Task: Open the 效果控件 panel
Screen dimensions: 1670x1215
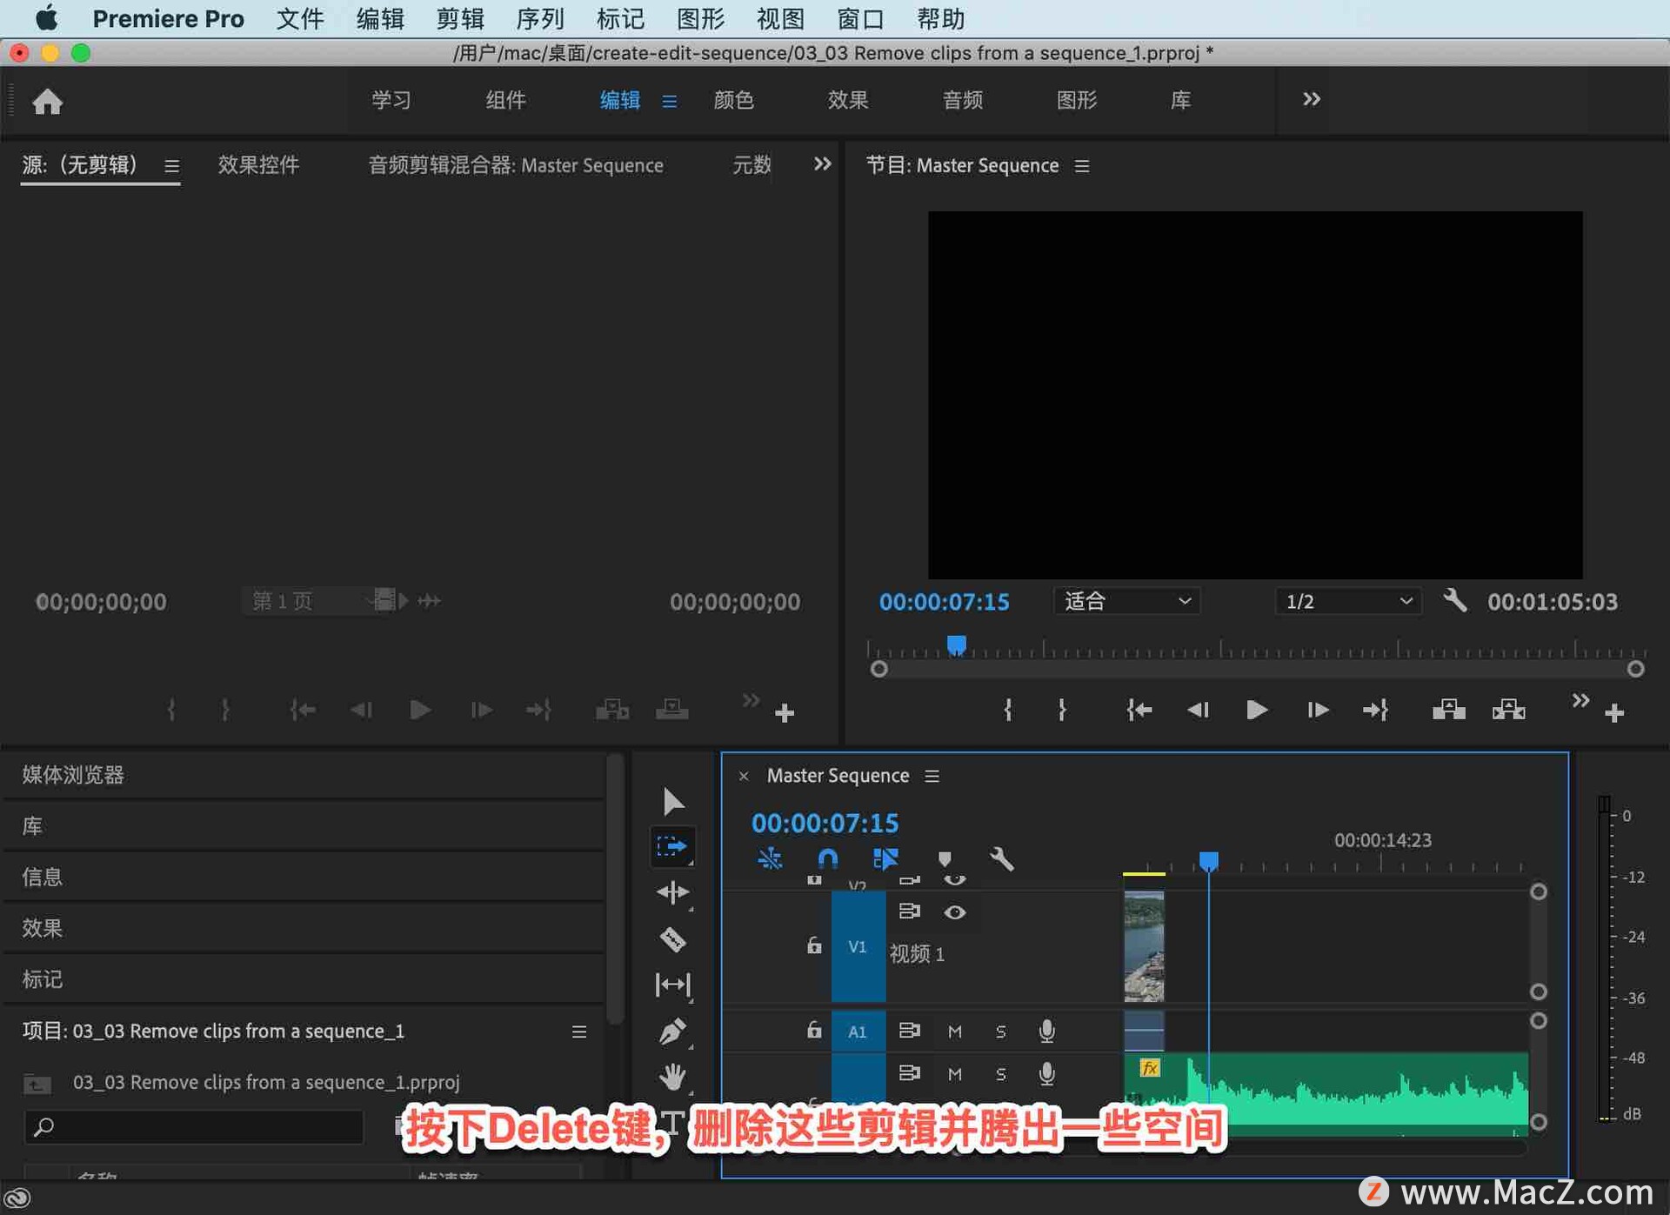Action: [258, 164]
